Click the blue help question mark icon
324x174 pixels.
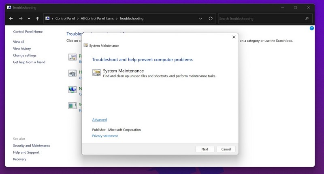coord(312,28)
